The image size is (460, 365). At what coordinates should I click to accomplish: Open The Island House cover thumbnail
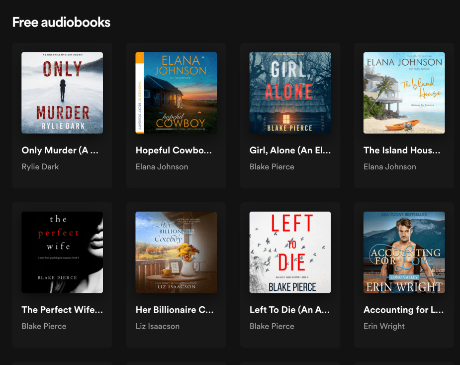tap(404, 93)
